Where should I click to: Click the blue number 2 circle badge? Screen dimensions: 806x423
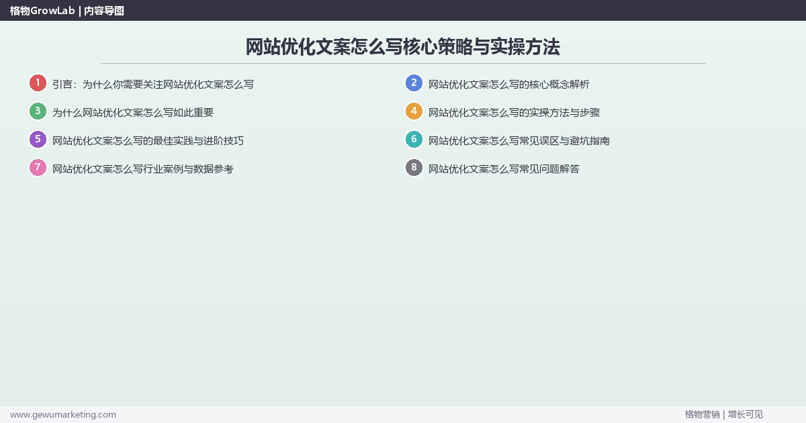(x=414, y=83)
